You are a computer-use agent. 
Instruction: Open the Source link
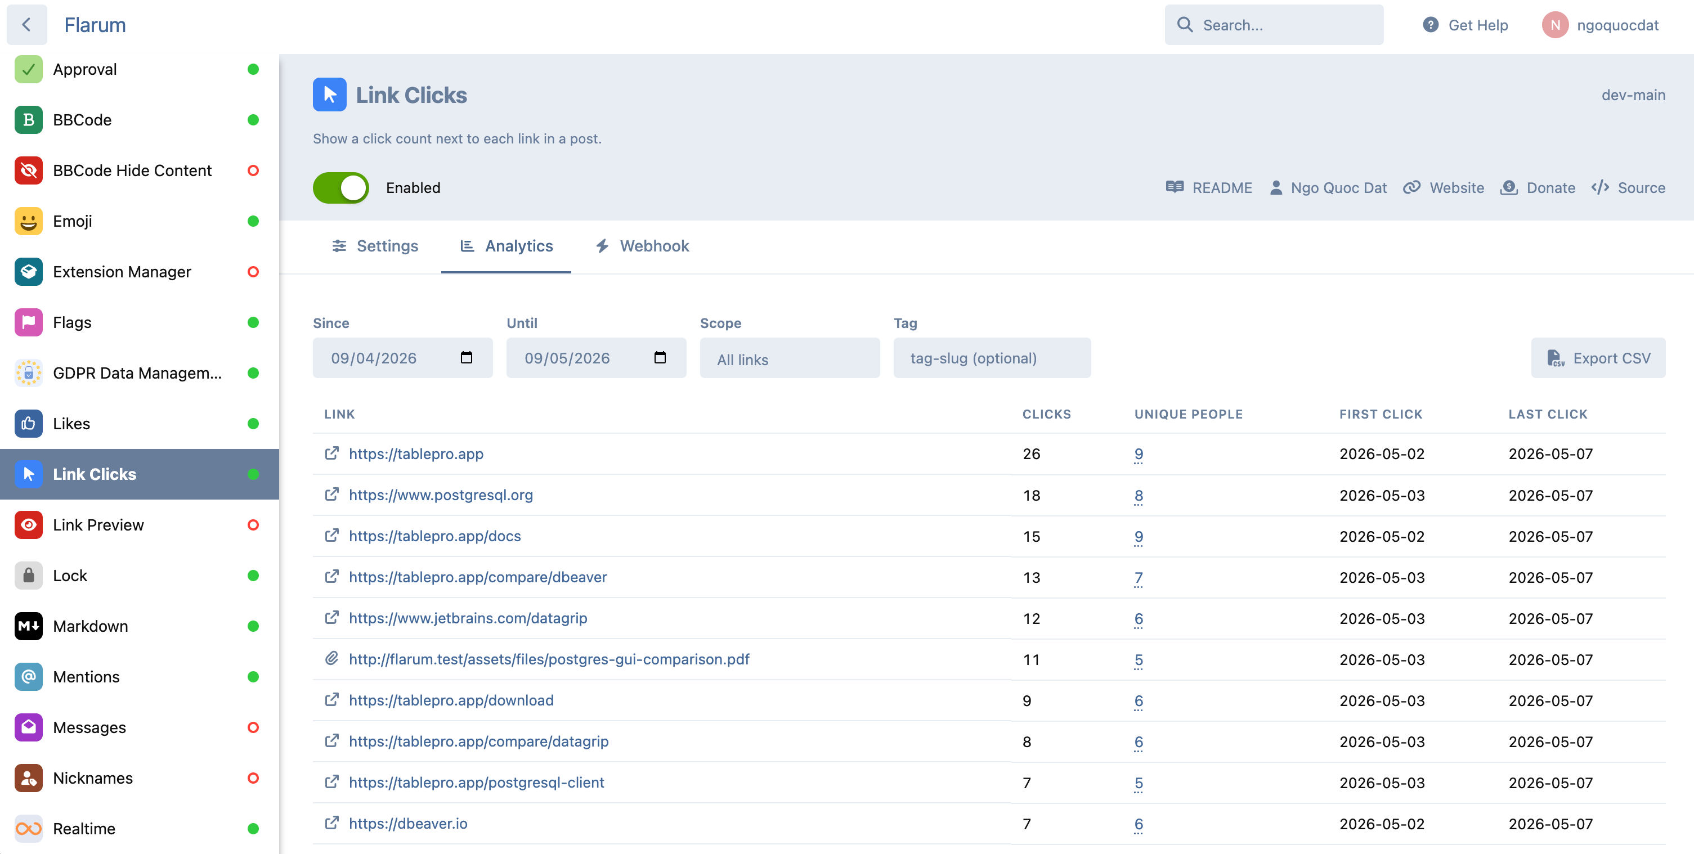click(x=1628, y=188)
